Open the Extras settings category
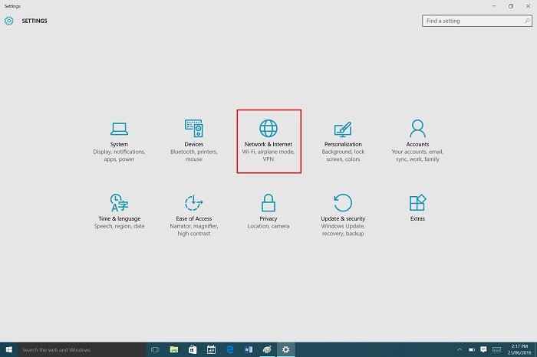537x357 pixels. pyautogui.click(x=417, y=208)
